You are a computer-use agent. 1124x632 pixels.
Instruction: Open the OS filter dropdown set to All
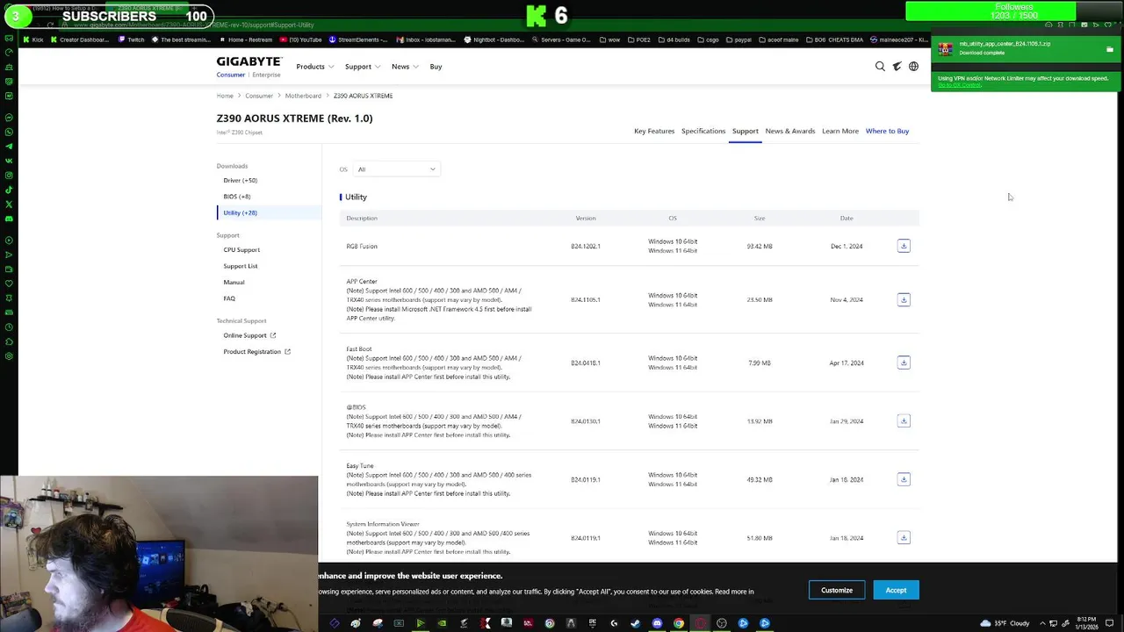395,169
